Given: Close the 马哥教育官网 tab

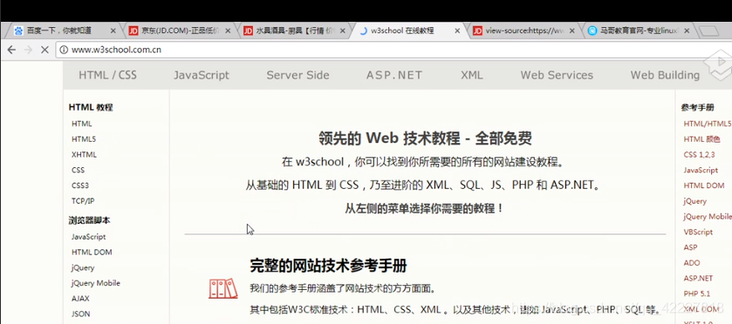Looking at the screenshot, I should [687, 30].
